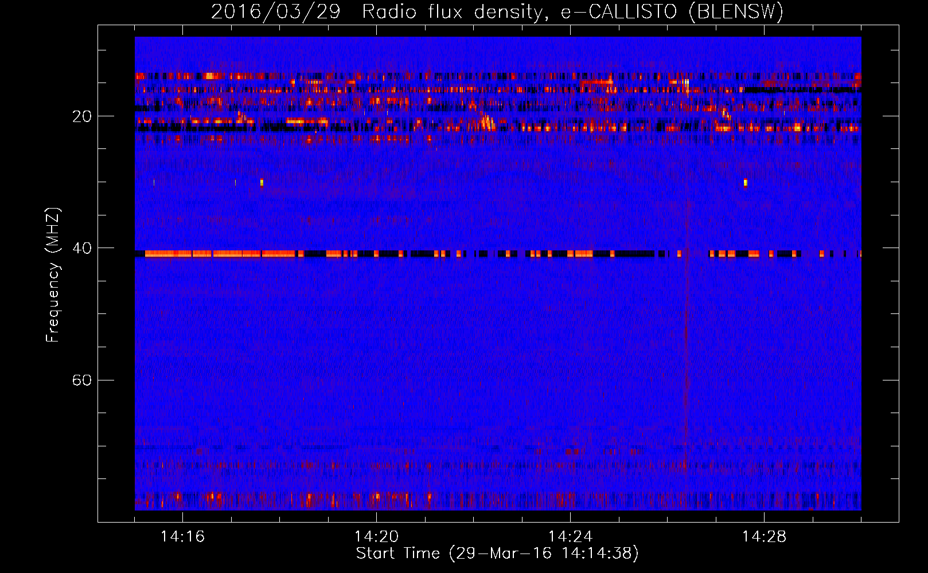Click the 14:28 time tick label
The image size is (928, 573).
(x=764, y=536)
